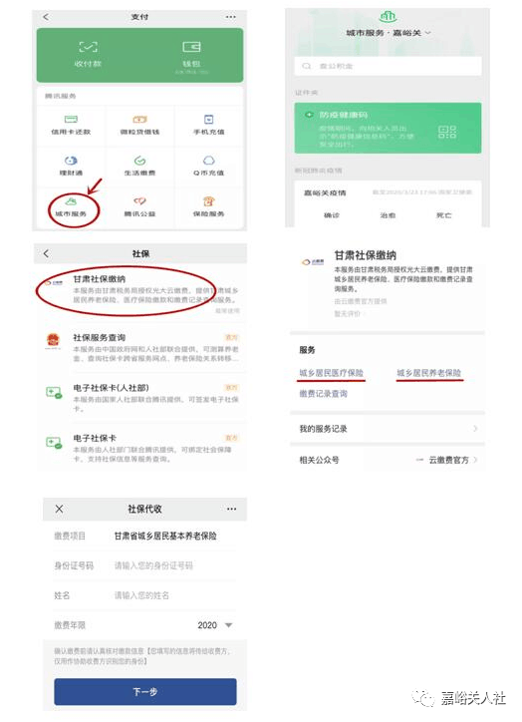Go back from 社保 screen
This screenshot has height=722, width=522.
click(x=46, y=253)
